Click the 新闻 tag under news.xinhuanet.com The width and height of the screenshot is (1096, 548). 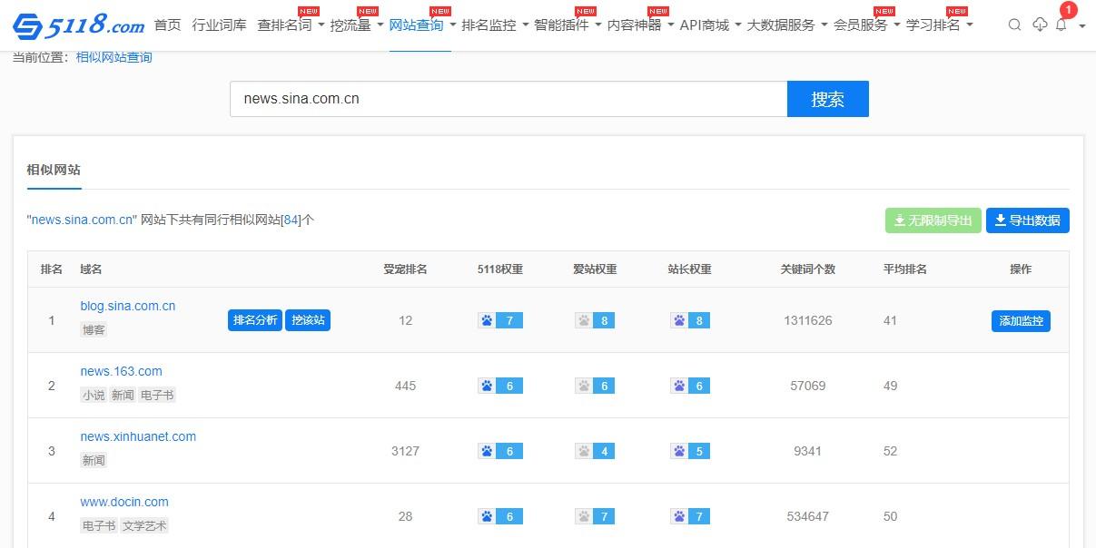point(94,460)
